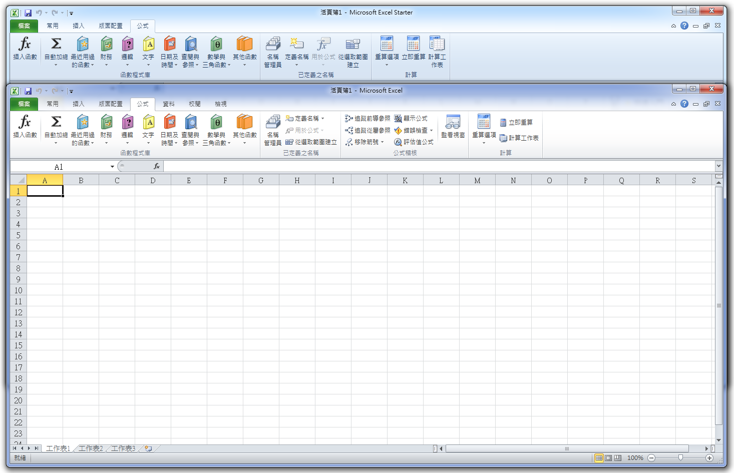Screen dimensions: 734x473
Task: Open 日期及時間 functions in front Excel window
Action: pyautogui.click(x=169, y=130)
